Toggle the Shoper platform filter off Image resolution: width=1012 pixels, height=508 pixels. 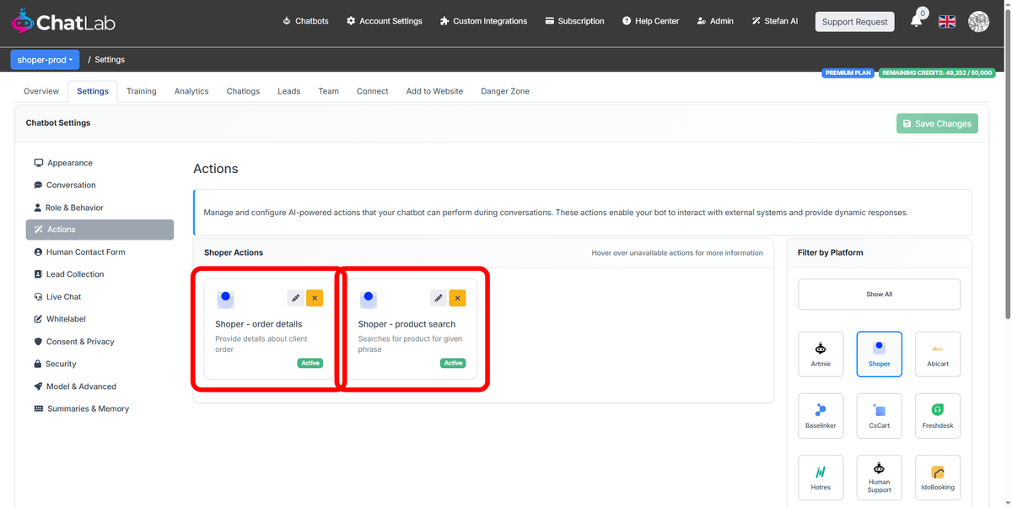(x=879, y=354)
